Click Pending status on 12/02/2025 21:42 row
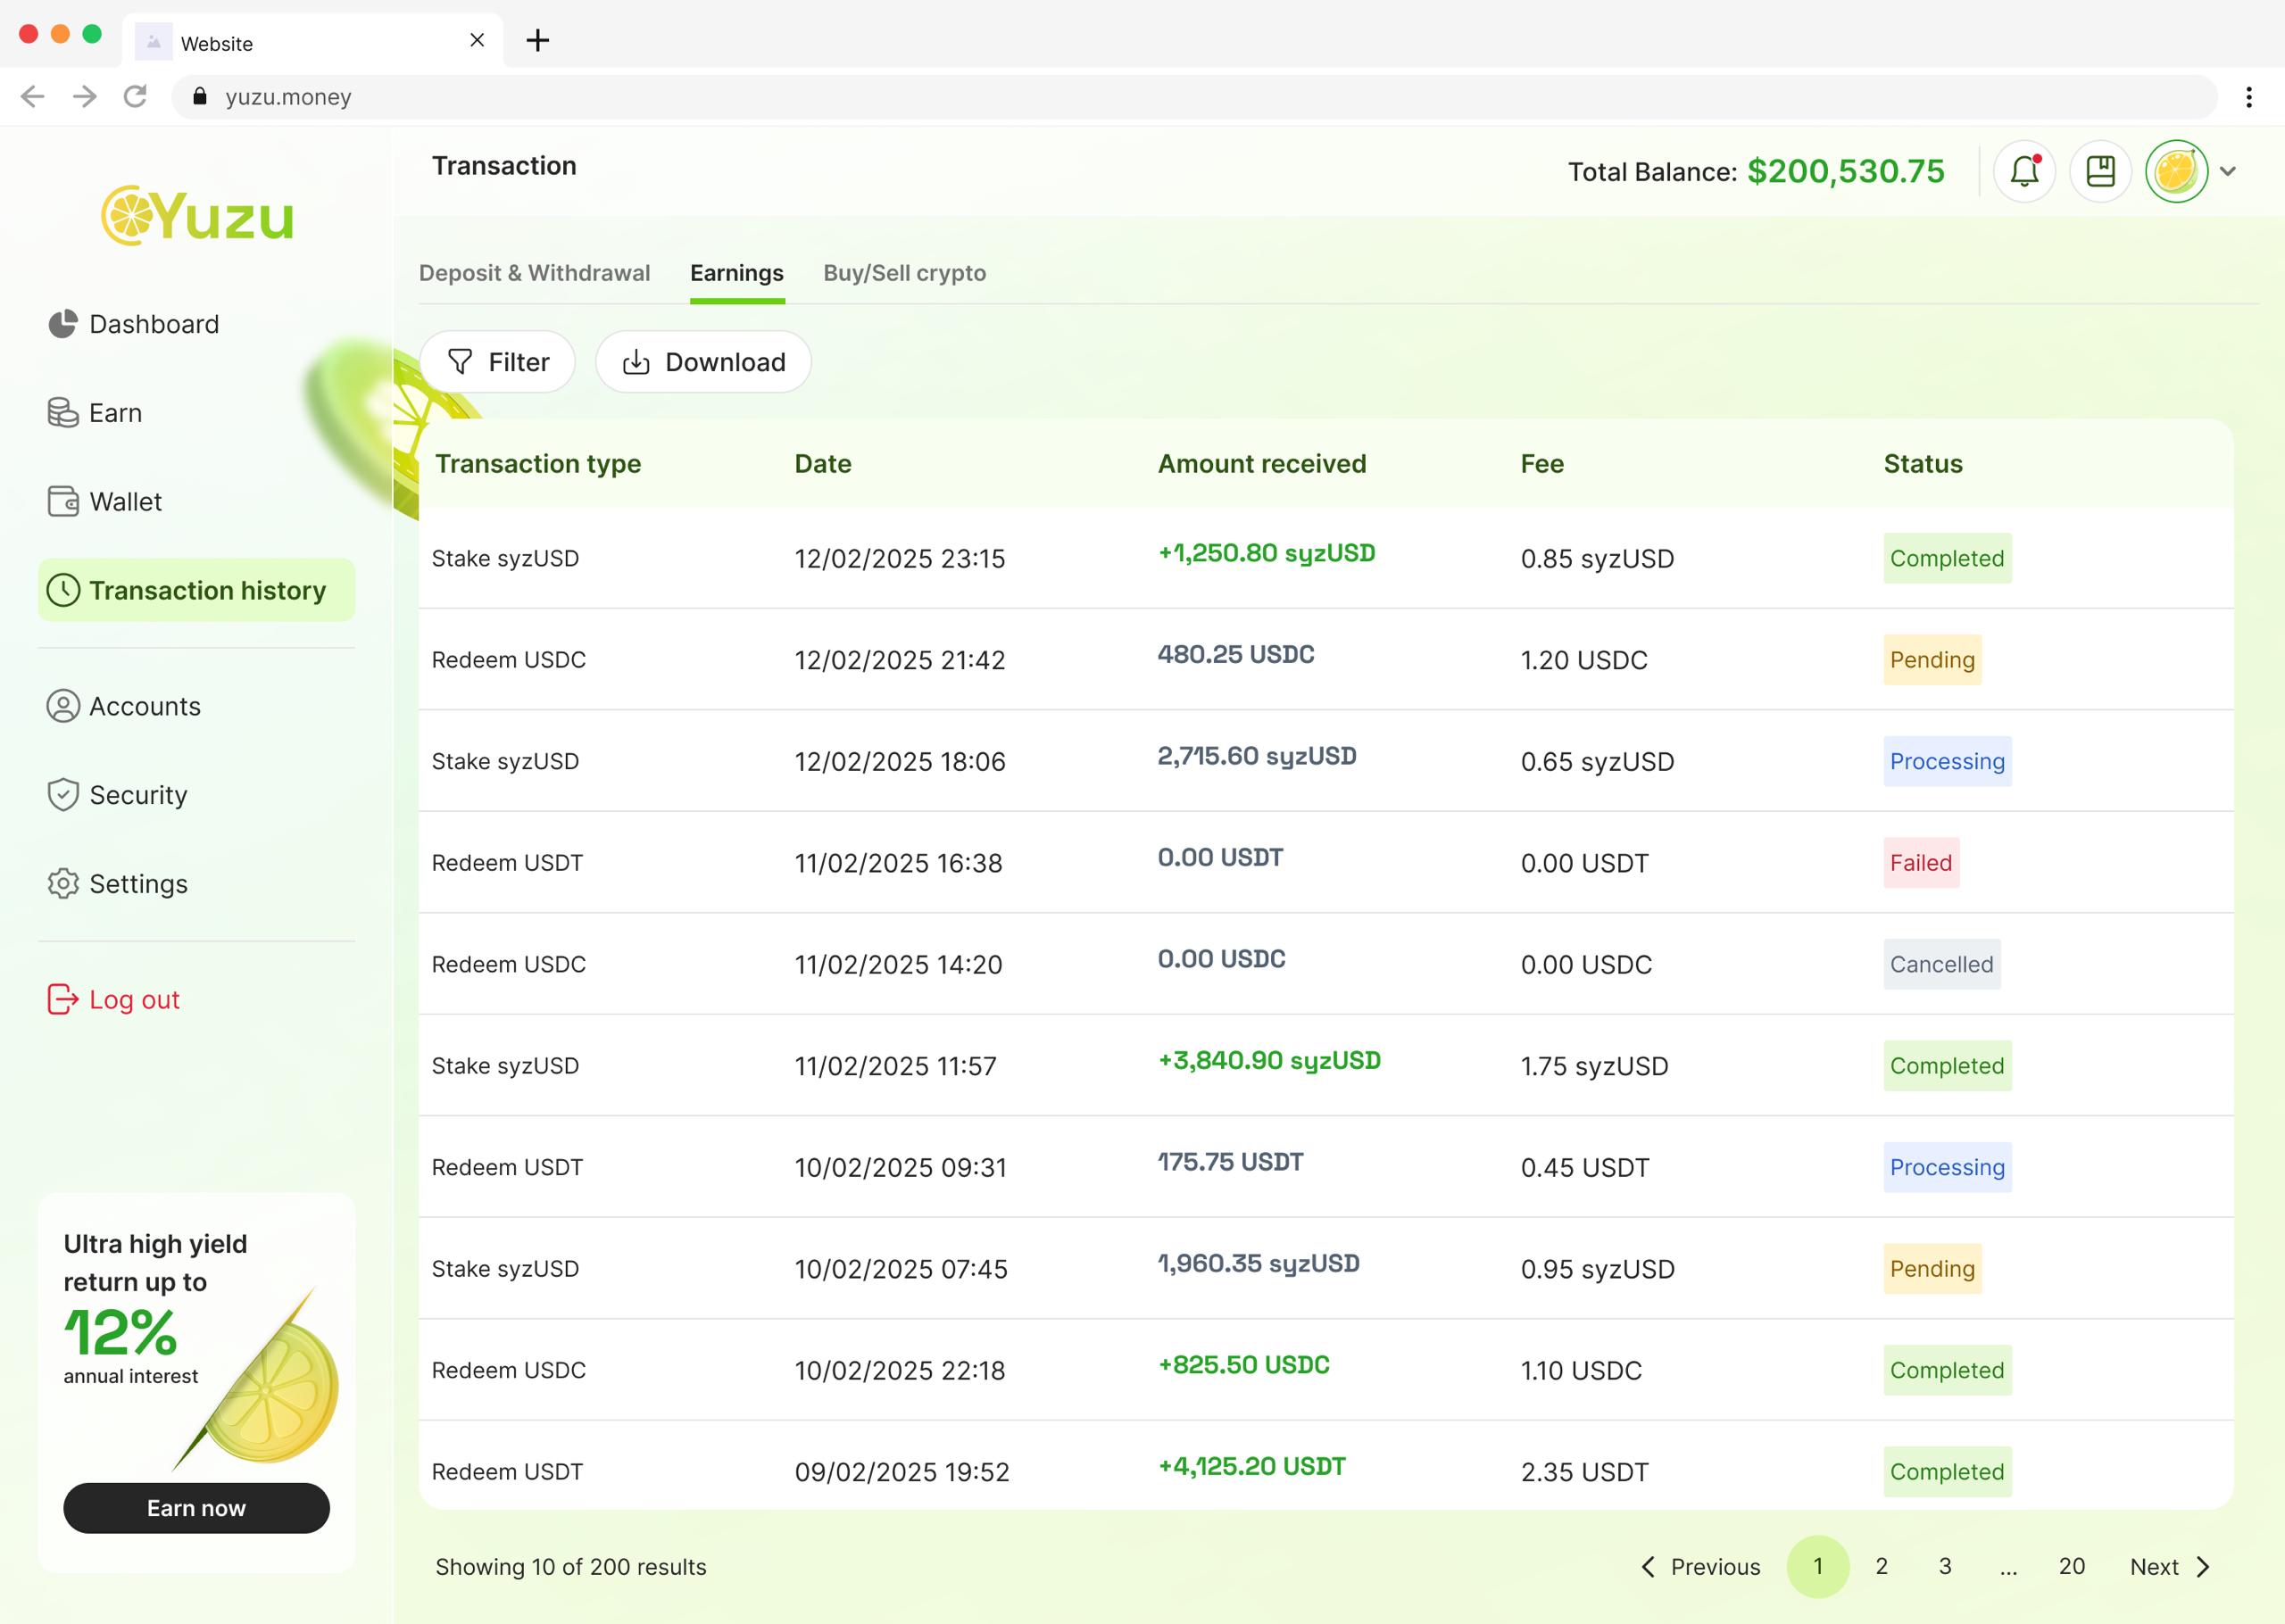This screenshot has width=2285, height=1624. click(1932, 660)
